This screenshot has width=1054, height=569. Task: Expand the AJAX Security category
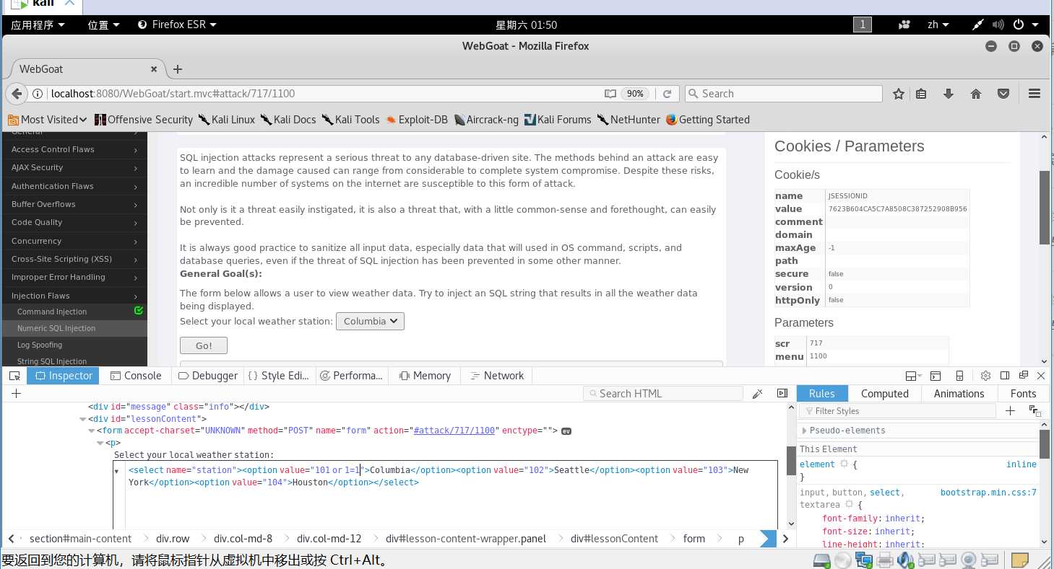click(74, 167)
